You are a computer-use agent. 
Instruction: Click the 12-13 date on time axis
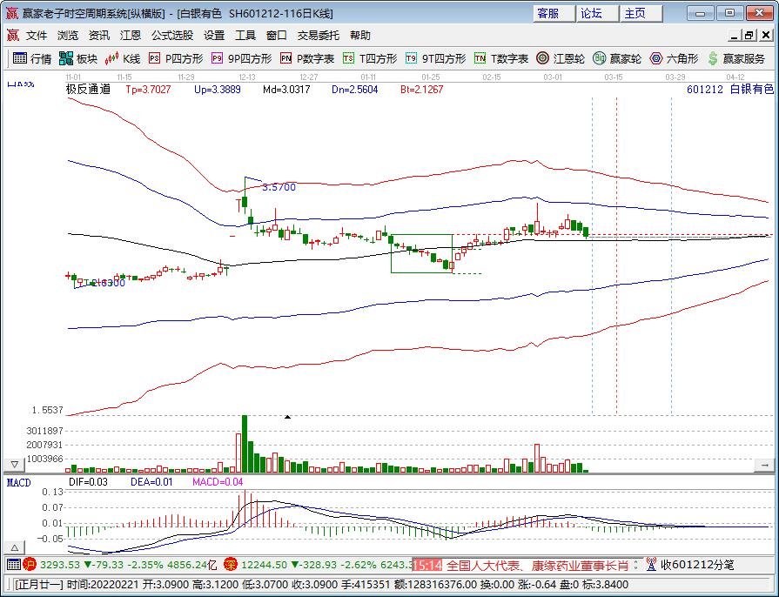pyautogui.click(x=247, y=77)
